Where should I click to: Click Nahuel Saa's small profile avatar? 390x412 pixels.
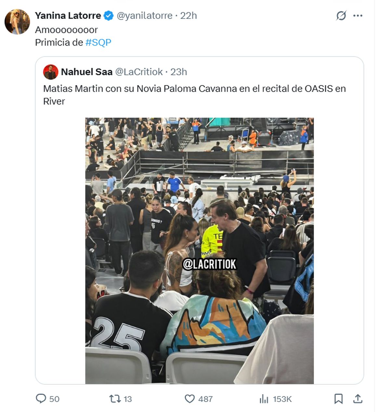pos(51,72)
